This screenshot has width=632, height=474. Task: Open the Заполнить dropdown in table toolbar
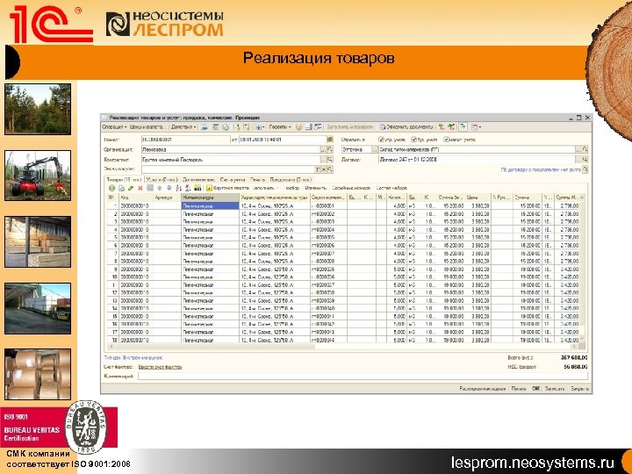tap(265, 188)
